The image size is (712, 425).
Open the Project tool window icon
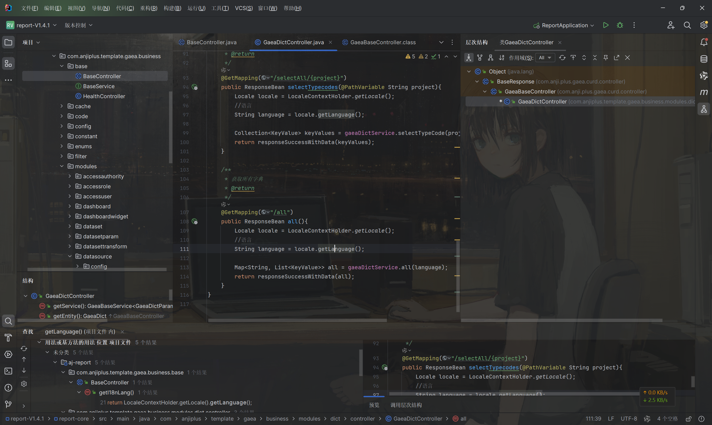[8, 42]
